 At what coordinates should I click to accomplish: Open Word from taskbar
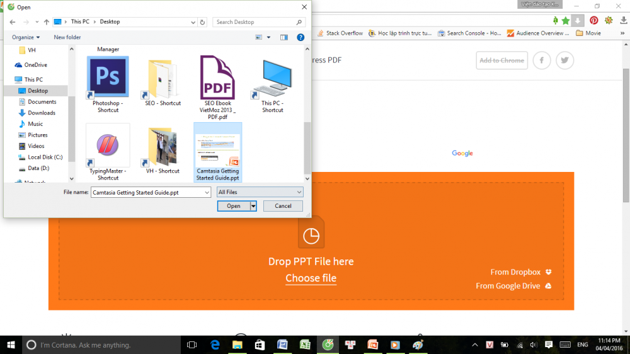pos(282,345)
